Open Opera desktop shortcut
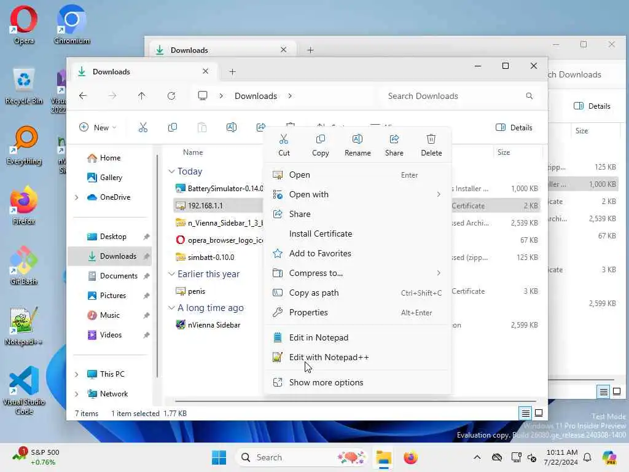The height and width of the screenshot is (472, 629). (24, 25)
